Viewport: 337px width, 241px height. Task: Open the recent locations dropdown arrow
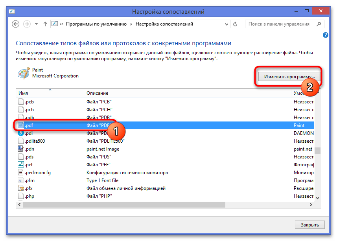[x=37, y=24]
